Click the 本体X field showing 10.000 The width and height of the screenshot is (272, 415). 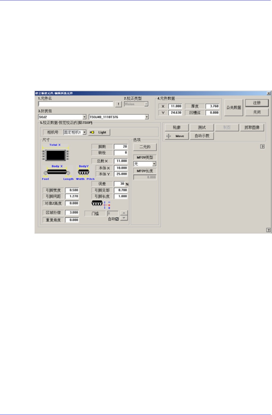point(121,168)
